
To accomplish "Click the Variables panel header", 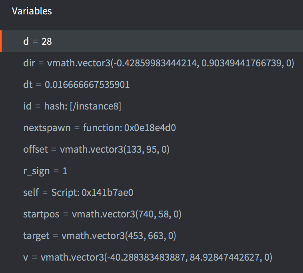I will (32, 11).
